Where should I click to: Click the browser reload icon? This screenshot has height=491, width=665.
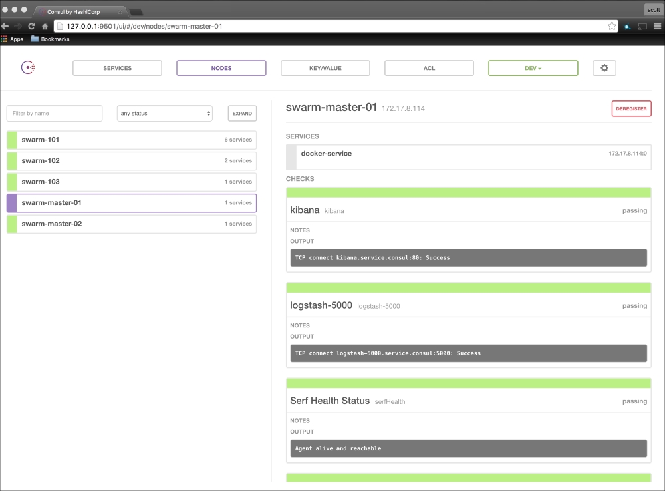click(x=31, y=26)
